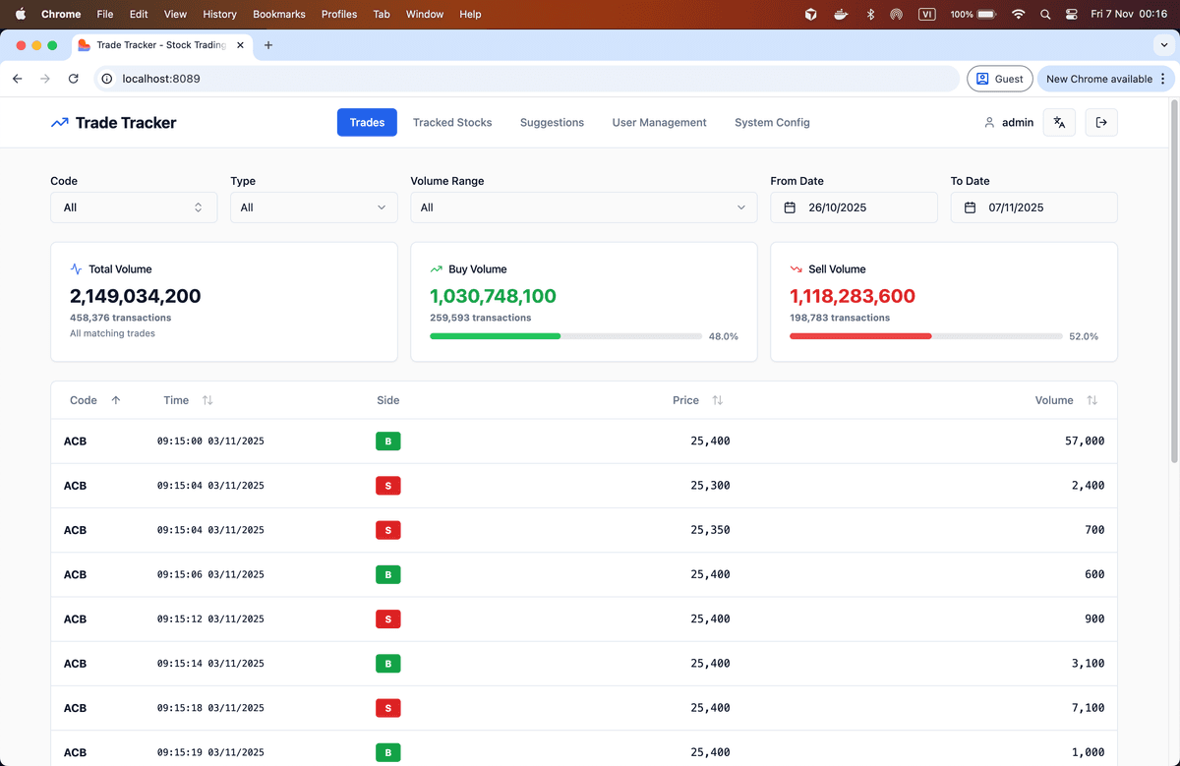Open a new browser tab with plus icon
Viewport: 1180px width, 766px height.
click(268, 45)
